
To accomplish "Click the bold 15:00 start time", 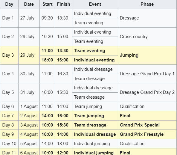I will click(47, 60).
